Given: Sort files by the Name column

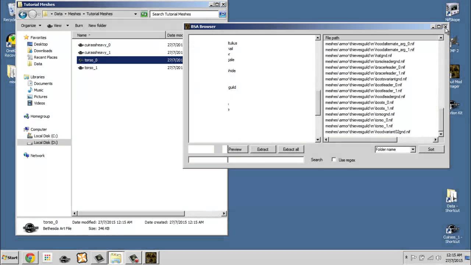Looking at the screenshot, I should [x=119, y=35].
